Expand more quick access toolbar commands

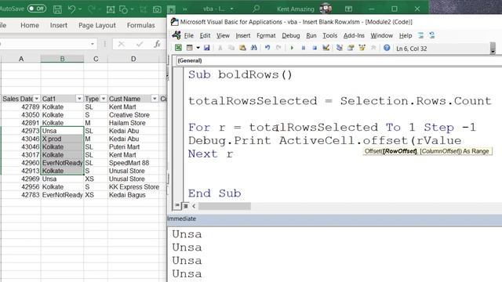(185, 9)
